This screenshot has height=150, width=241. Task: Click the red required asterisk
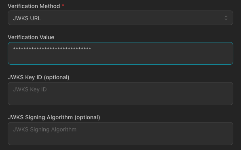tap(63, 5)
